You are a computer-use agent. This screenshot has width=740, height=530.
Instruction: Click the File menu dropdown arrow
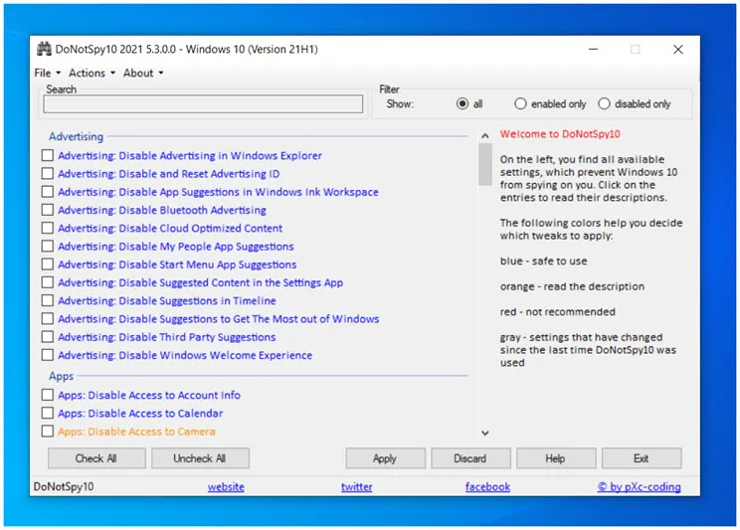(x=59, y=74)
